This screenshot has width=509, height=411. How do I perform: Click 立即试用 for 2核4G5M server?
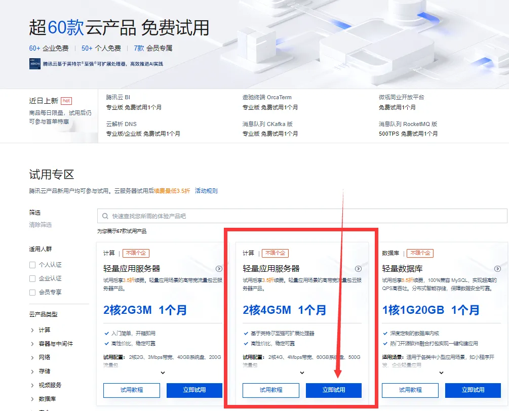[334, 390]
